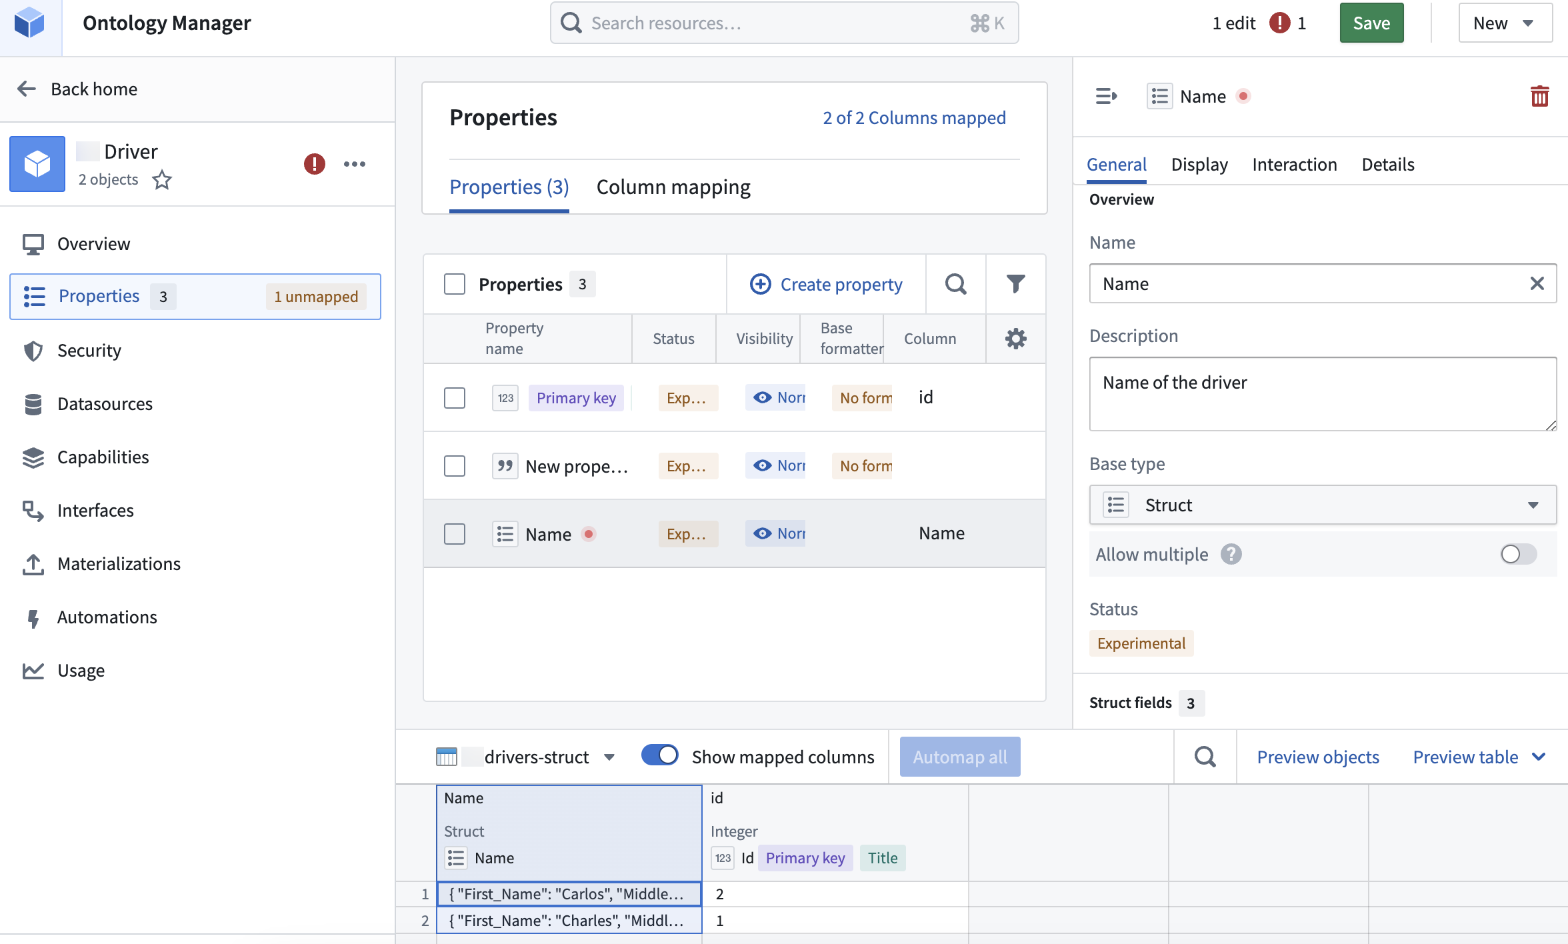Open Datasources in the sidebar
Screen dimensions: 1568x944
click(x=105, y=404)
